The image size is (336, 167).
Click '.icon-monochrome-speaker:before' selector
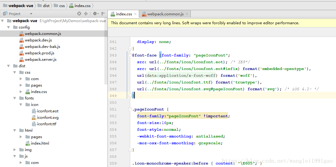(x=170, y=163)
